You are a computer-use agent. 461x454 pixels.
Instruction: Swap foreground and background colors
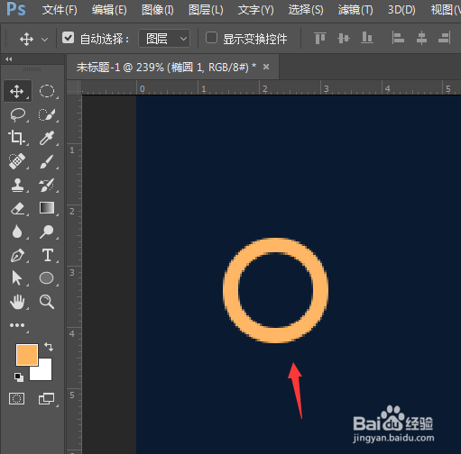tap(49, 347)
